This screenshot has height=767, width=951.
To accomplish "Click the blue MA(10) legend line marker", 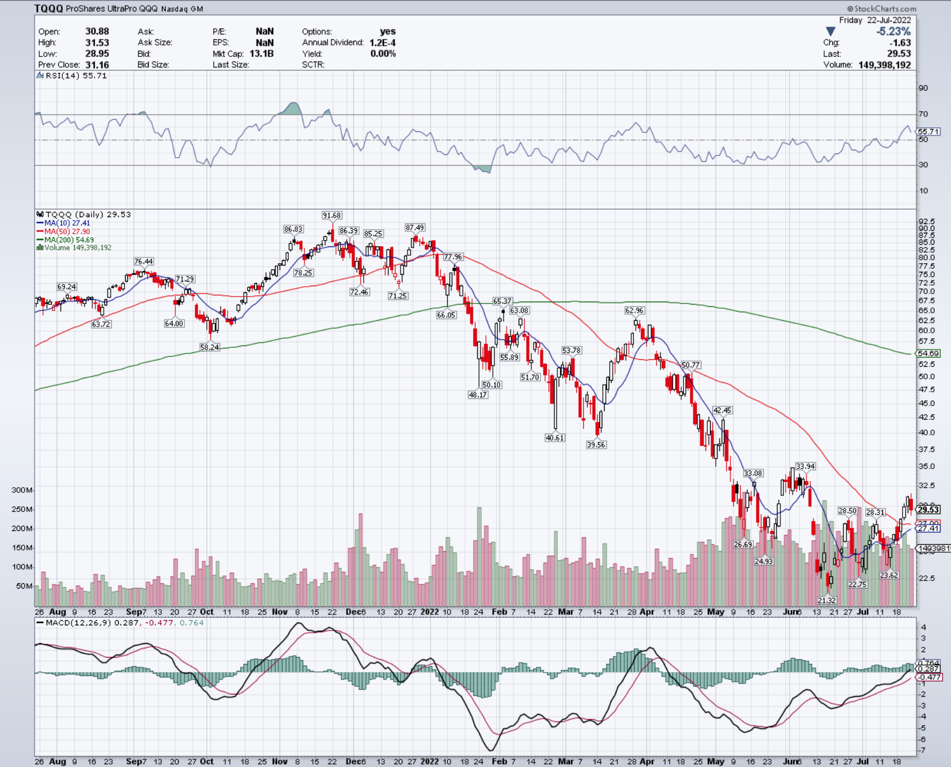I will coord(40,223).
